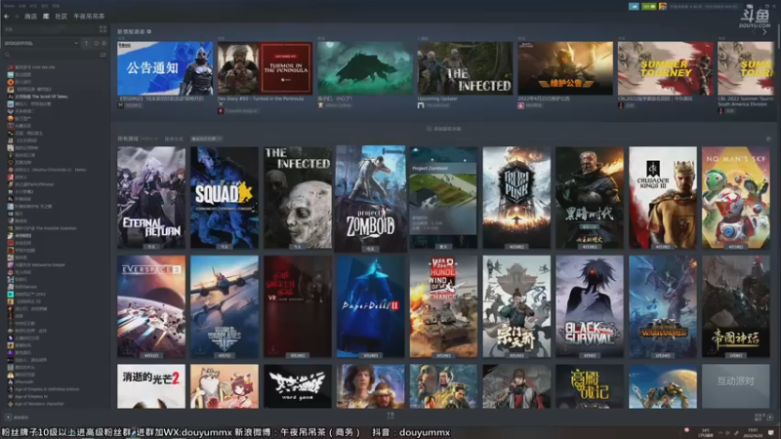This screenshot has height=439, width=781.
Task: Open the 公告通知 news thumbnail
Action: [x=165, y=68]
